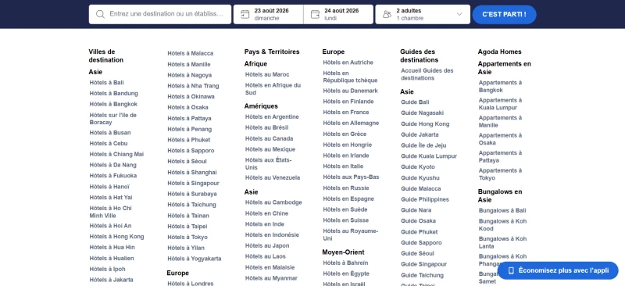The width and height of the screenshot is (625, 286).
Task: Open the 24 août 2026 check-out date
Action: [x=338, y=14]
